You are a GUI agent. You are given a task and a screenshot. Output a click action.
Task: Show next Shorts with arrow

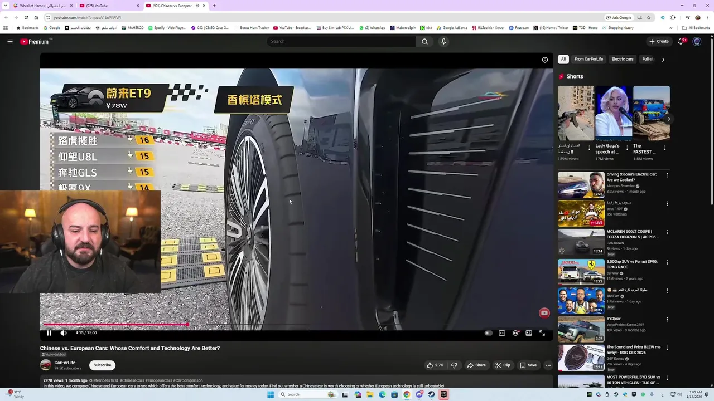pyautogui.click(x=669, y=119)
